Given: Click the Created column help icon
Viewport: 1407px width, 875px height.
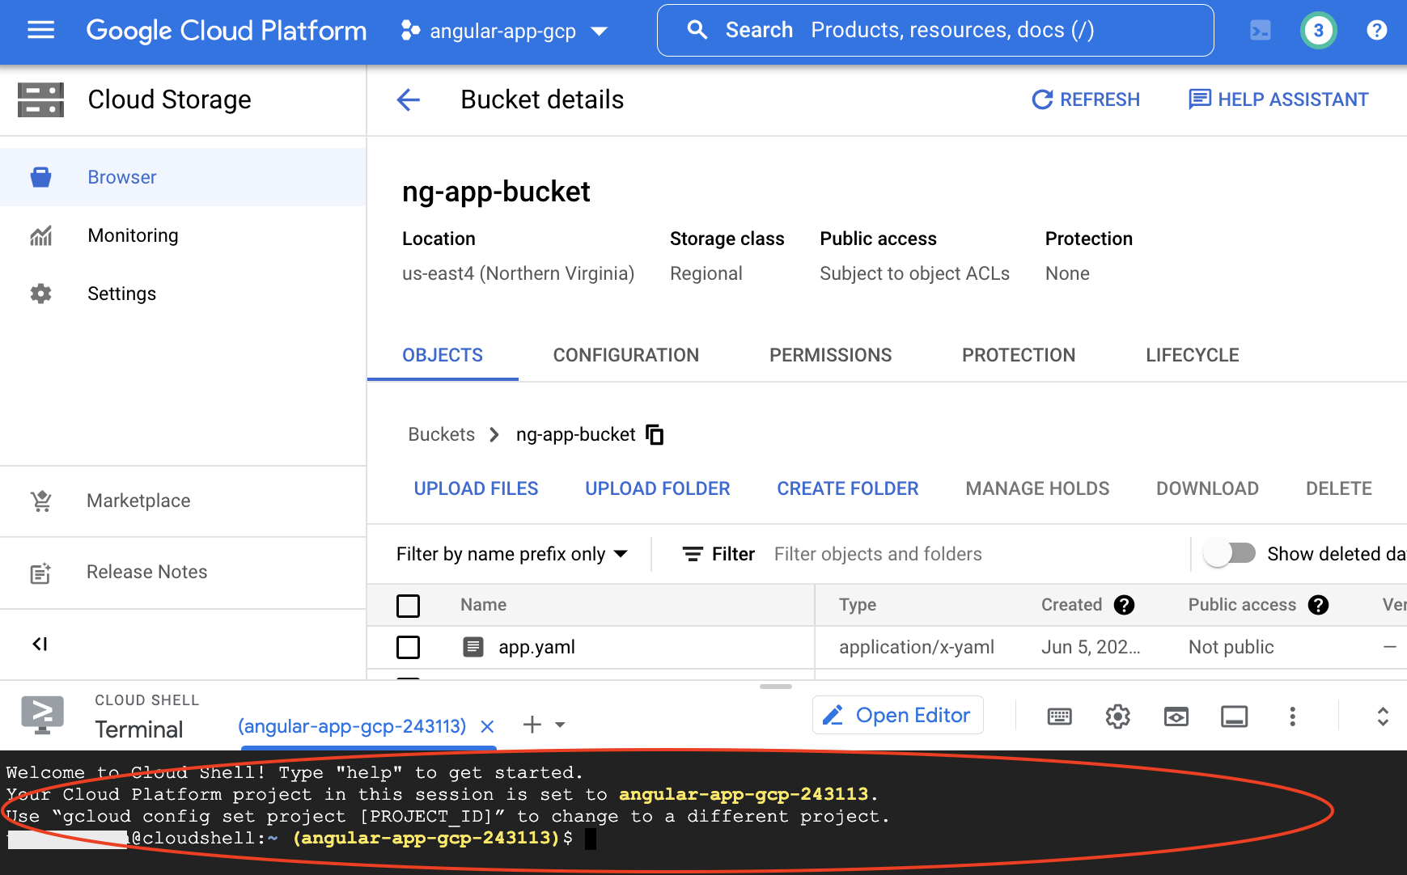Looking at the screenshot, I should click(1124, 605).
